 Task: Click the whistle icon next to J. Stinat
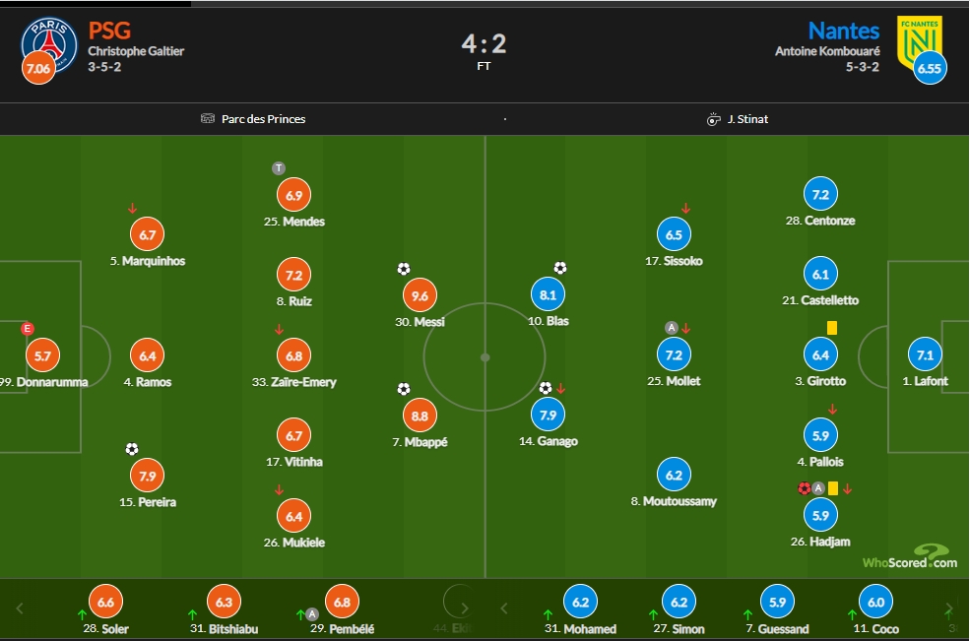coord(713,119)
